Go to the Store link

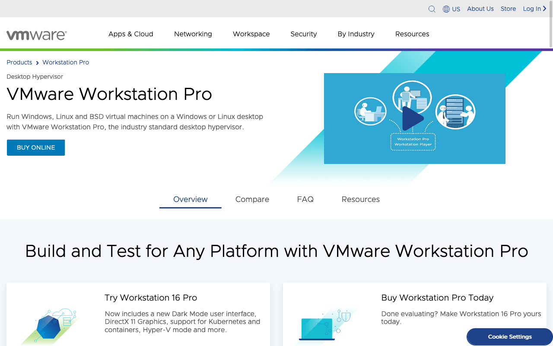point(509,9)
